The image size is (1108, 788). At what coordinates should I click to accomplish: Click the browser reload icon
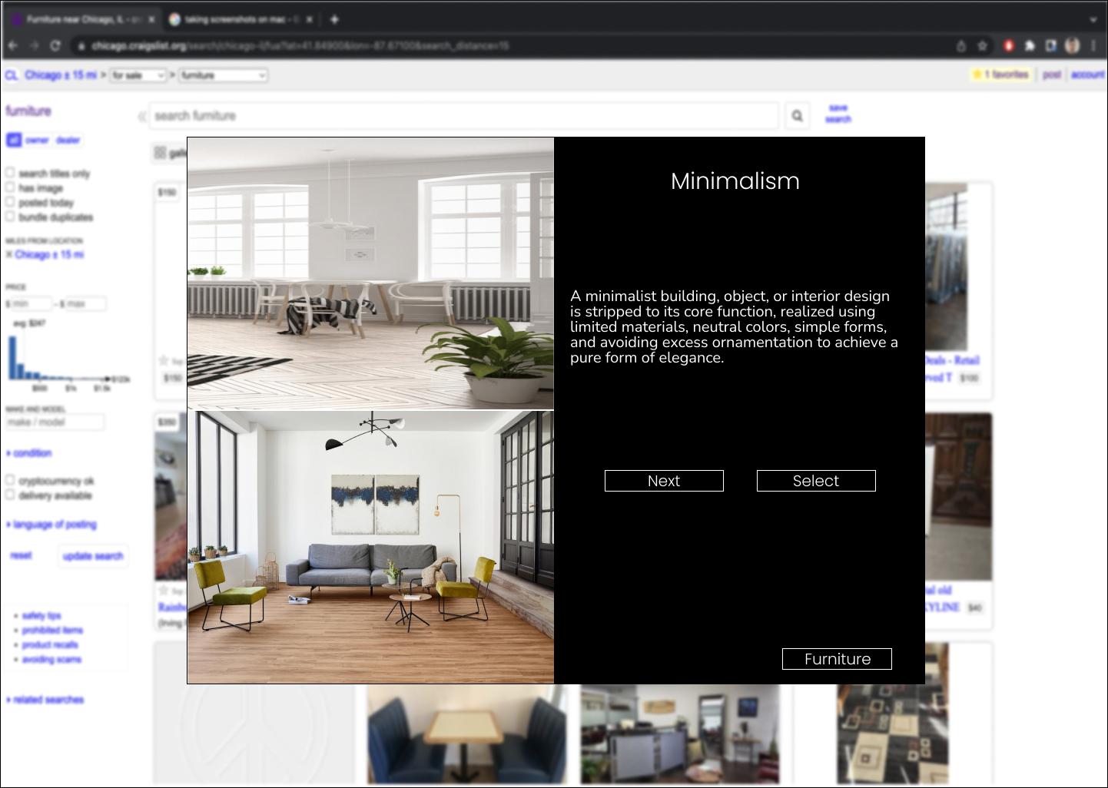(x=55, y=46)
